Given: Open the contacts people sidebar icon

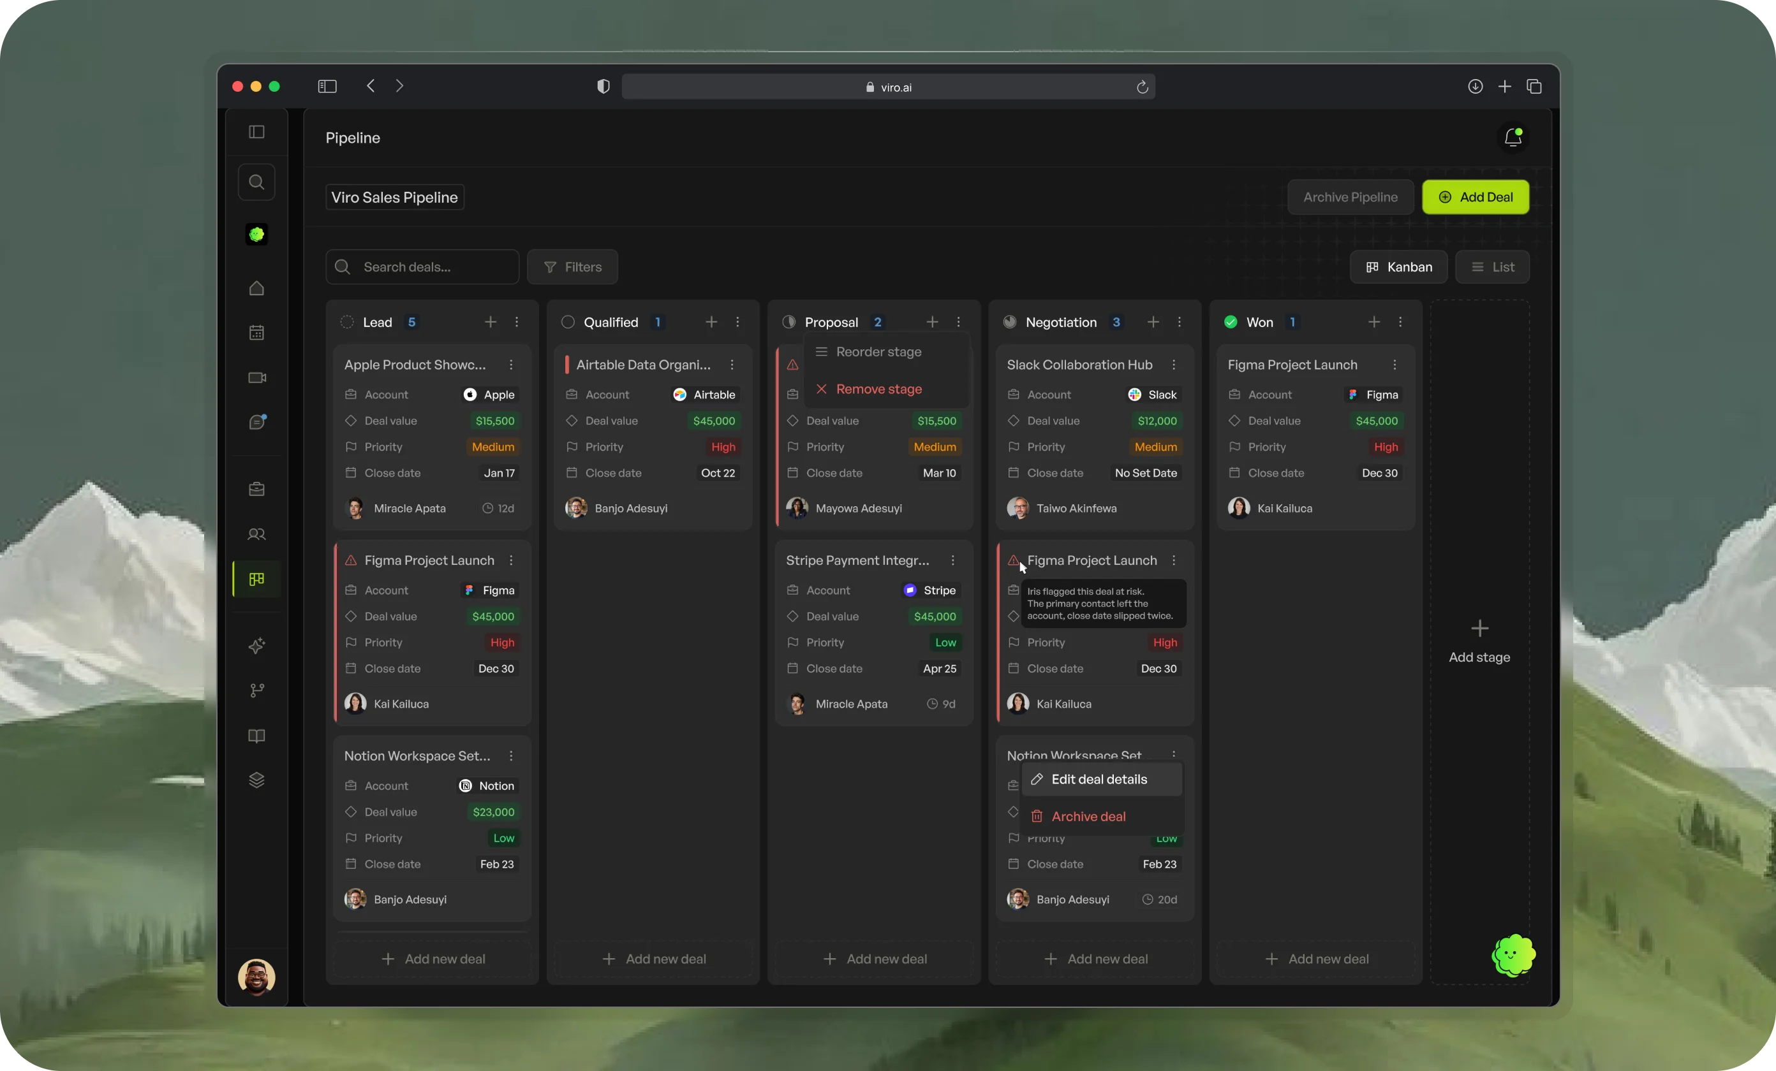Looking at the screenshot, I should (x=256, y=534).
